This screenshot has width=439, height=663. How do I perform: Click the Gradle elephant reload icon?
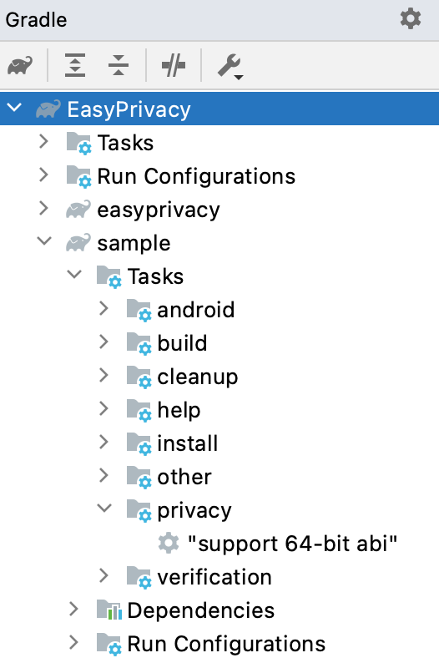pos(20,65)
